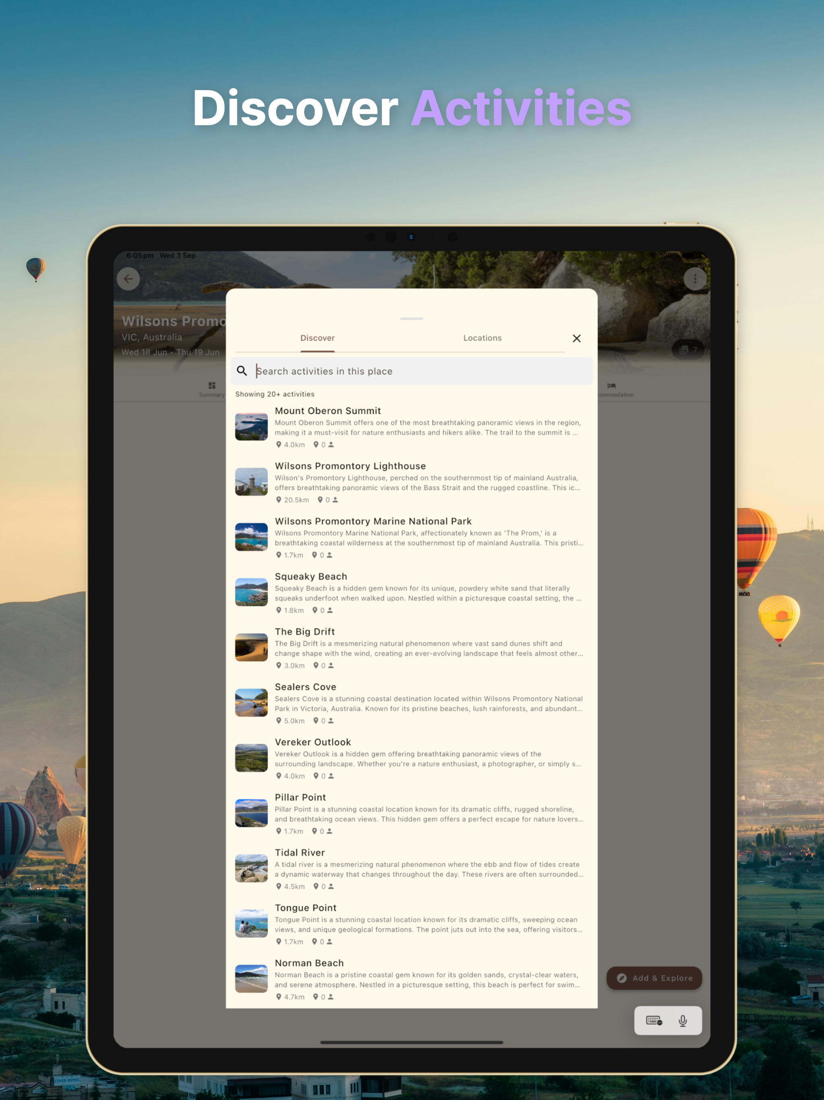Click the 4.5km distance under Tidal River
The height and width of the screenshot is (1100, 824).
[x=294, y=886]
